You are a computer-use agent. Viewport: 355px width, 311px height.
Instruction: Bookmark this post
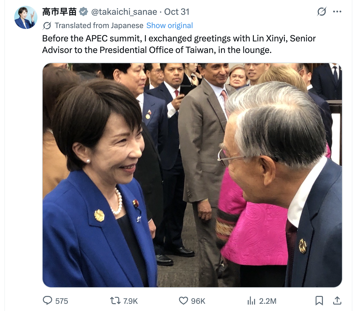pyautogui.click(x=319, y=301)
